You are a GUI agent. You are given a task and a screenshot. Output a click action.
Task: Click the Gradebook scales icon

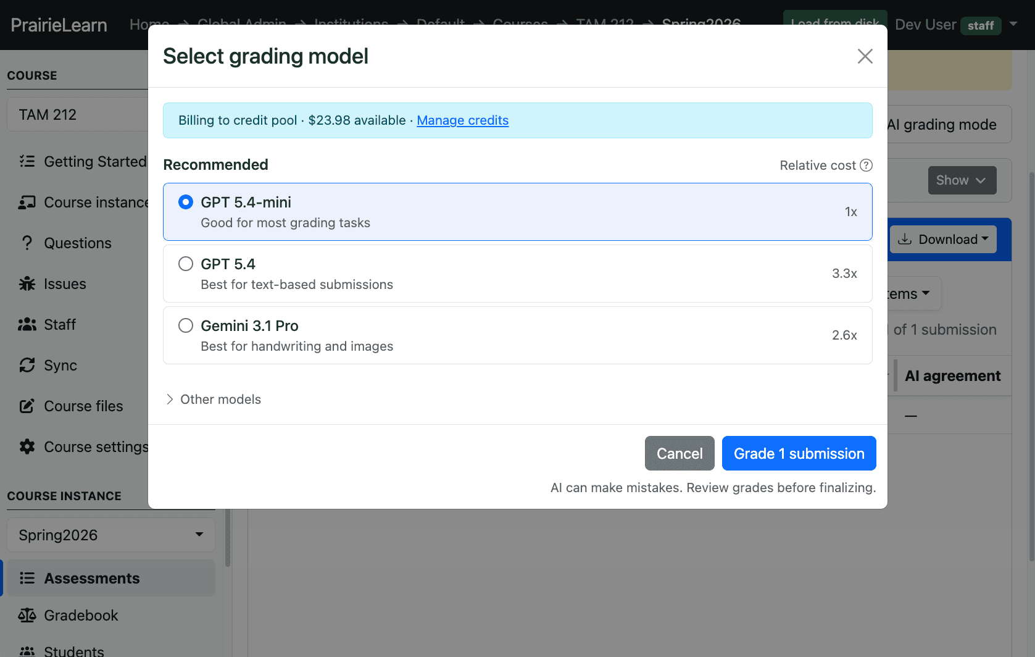pos(27,616)
